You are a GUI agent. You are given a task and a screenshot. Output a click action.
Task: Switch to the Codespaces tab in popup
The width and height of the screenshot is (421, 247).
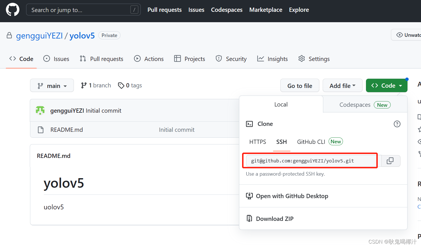coord(365,105)
